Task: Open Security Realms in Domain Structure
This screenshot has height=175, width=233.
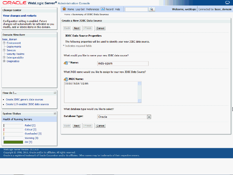Action: pyautogui.click(x=15, y=54)
